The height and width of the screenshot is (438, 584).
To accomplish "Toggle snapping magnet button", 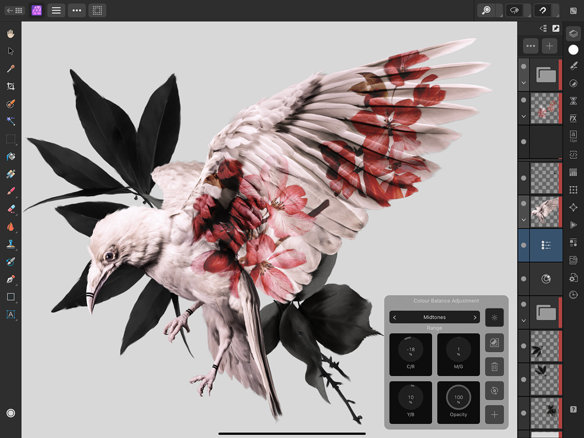I will tap(543, 11).
